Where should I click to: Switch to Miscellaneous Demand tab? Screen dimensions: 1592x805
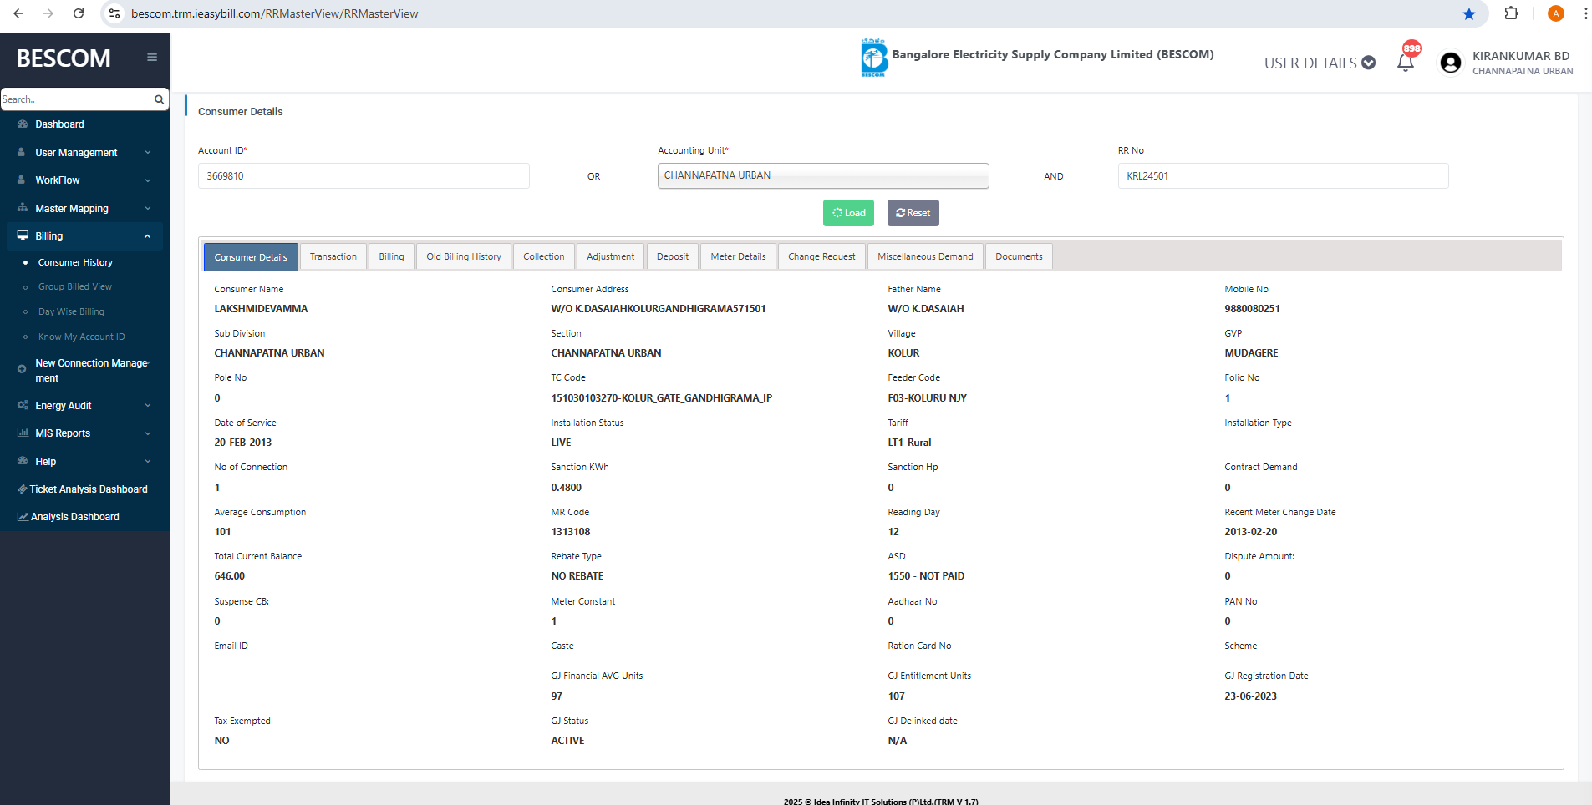[x=925, y=256]
